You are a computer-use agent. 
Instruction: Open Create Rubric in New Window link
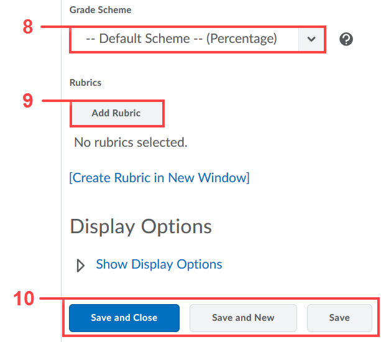(159, 178)
